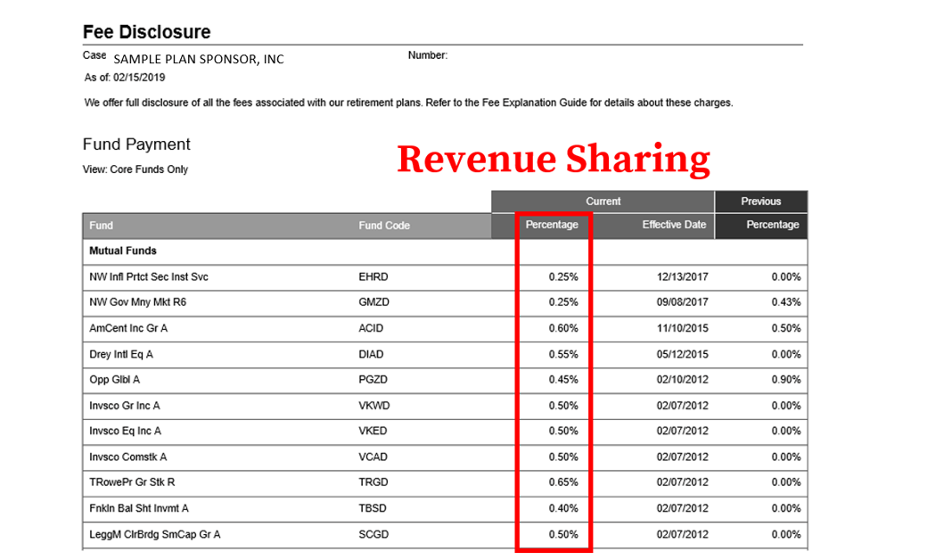Click the Effective Date column header

tap(673, 225)
